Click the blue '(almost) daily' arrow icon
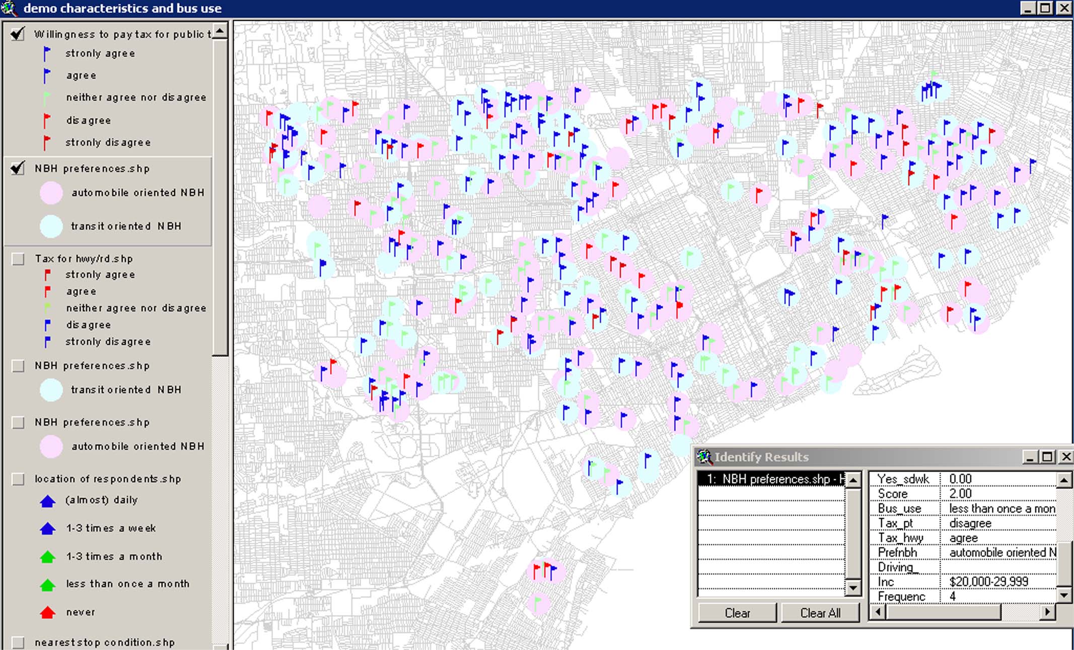Screen dimensions: 1074x650 tap(47, 501)
